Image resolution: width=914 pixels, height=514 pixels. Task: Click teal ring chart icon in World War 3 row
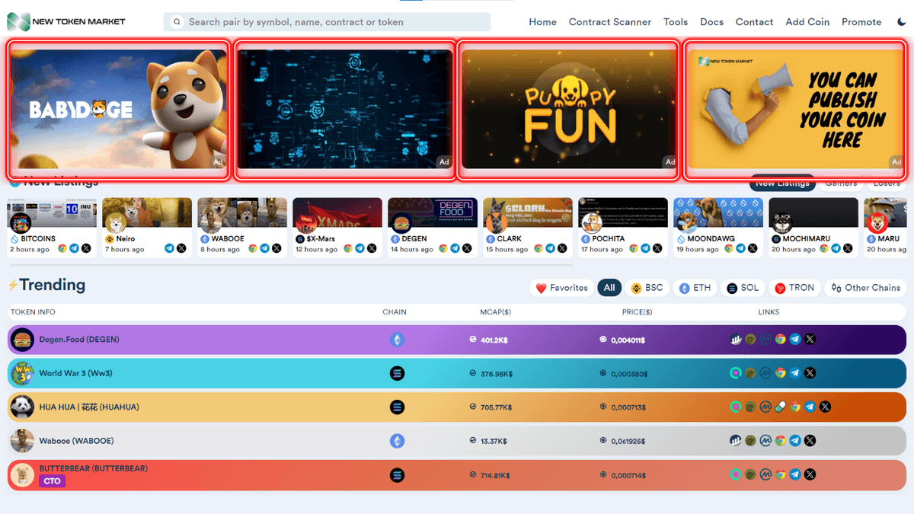click(736, 373)
